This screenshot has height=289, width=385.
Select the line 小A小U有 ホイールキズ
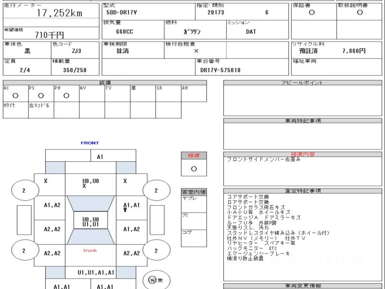point(259,212)
